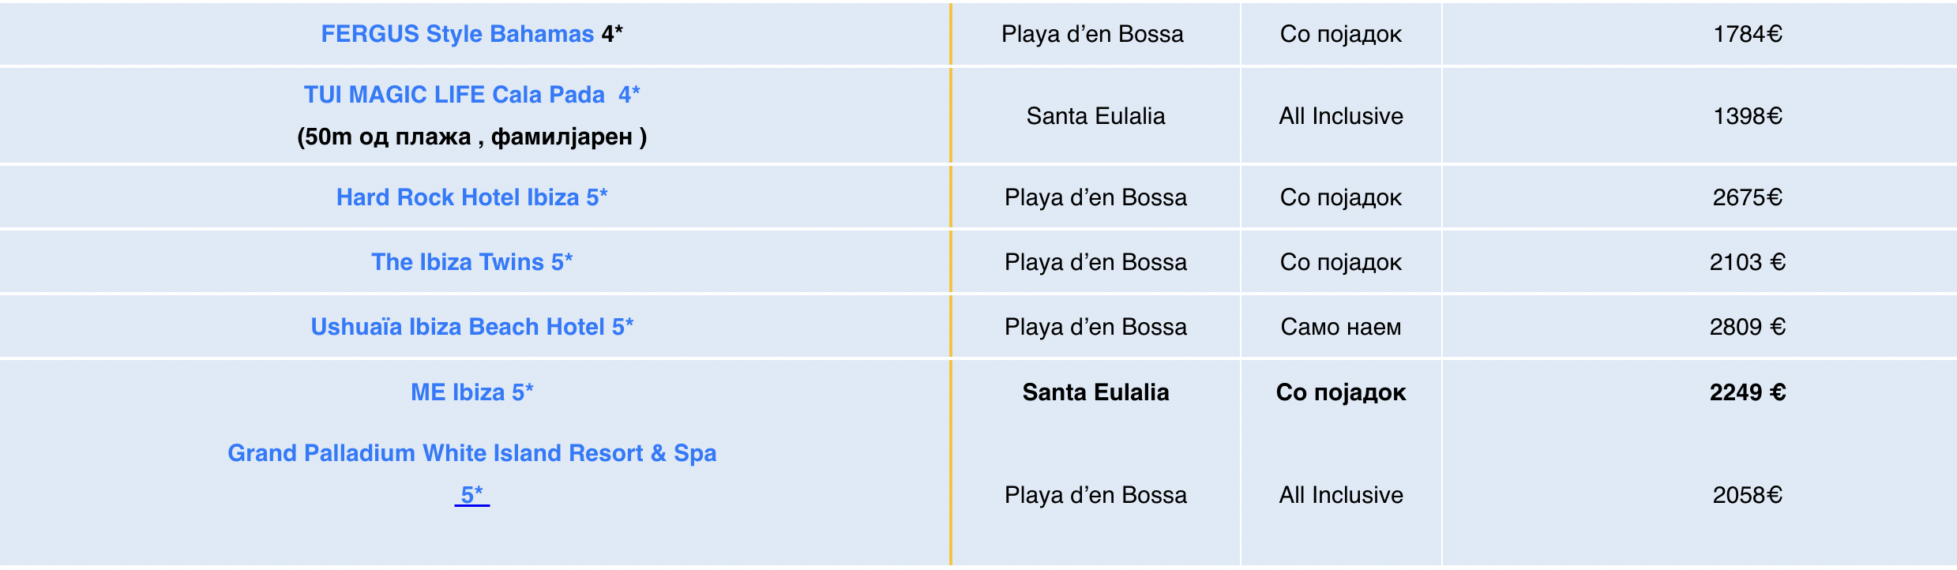The width and height of the screenshot is (1957, 570).
Task: Open the ME Ibiza hotel link
Action: (471, 392)
